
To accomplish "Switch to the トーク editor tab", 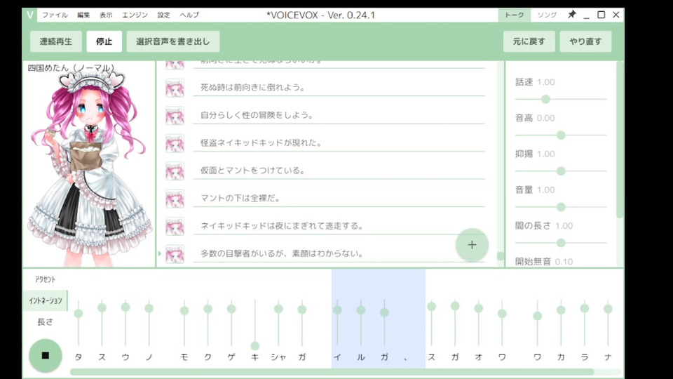I will (x=514, y=15).
